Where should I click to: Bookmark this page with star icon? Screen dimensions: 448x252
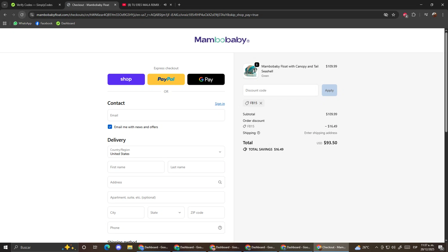point(393,15)
